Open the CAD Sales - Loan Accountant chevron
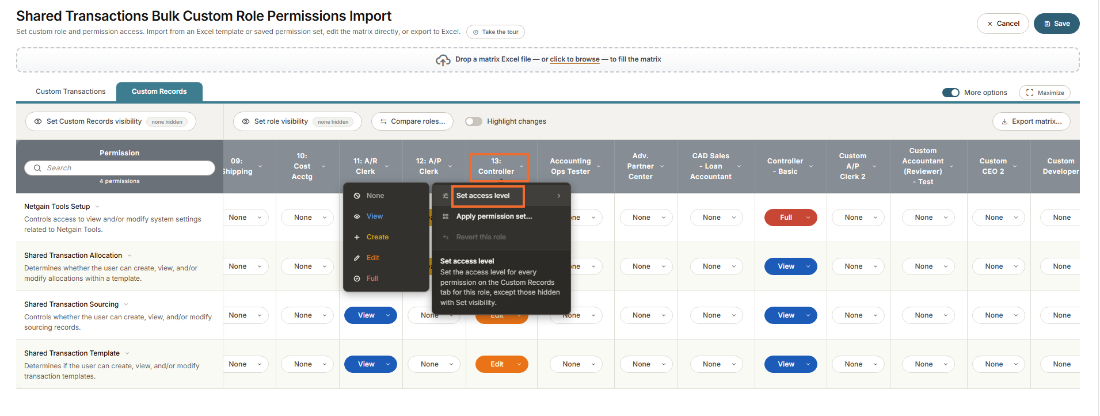The width and height of the screenshot is (1100, 416). (739, 166)
